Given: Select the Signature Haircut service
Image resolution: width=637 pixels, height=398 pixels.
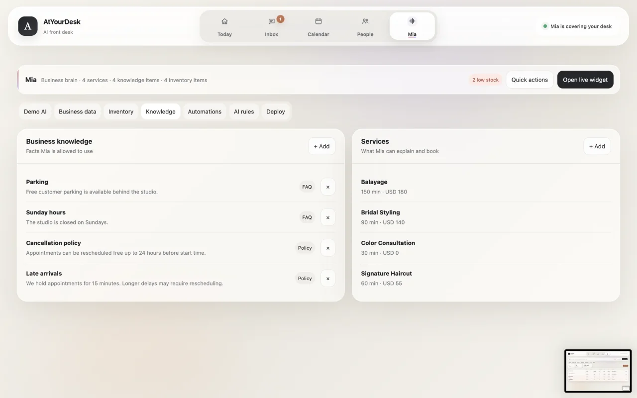Looking at the screenshot, I should click(x=486, y=278).
